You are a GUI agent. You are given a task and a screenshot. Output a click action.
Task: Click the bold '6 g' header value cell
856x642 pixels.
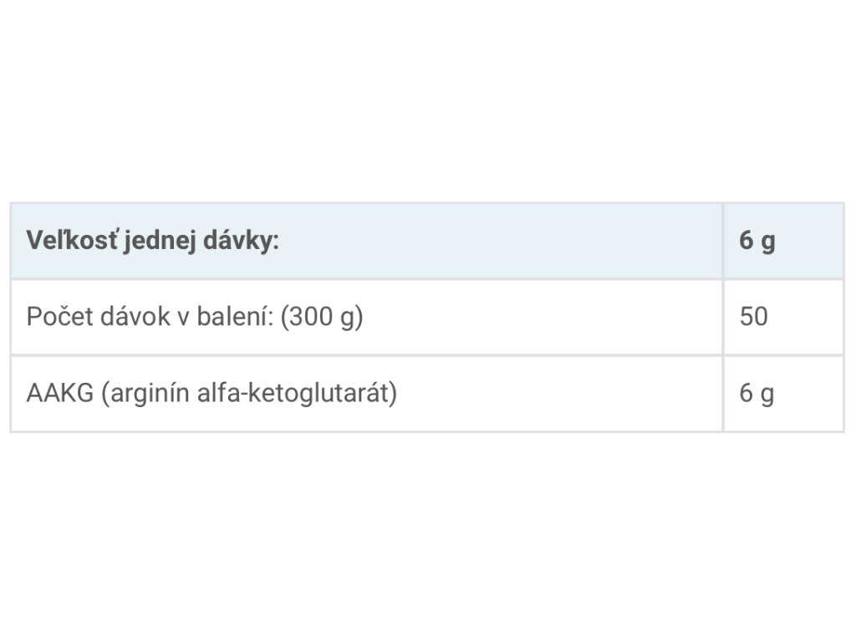[x=757, y=242]
